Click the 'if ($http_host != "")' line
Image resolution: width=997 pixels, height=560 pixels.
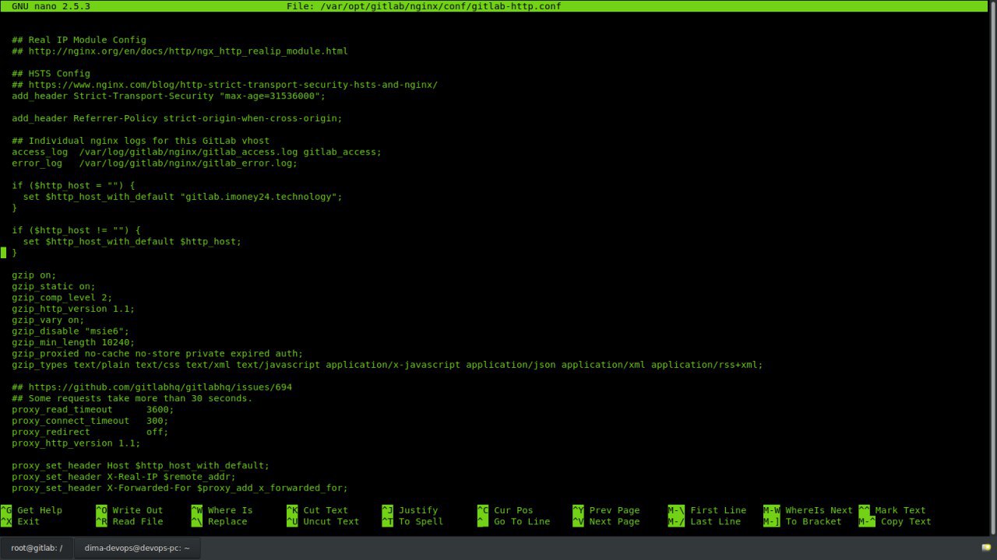tap(76, 230)
